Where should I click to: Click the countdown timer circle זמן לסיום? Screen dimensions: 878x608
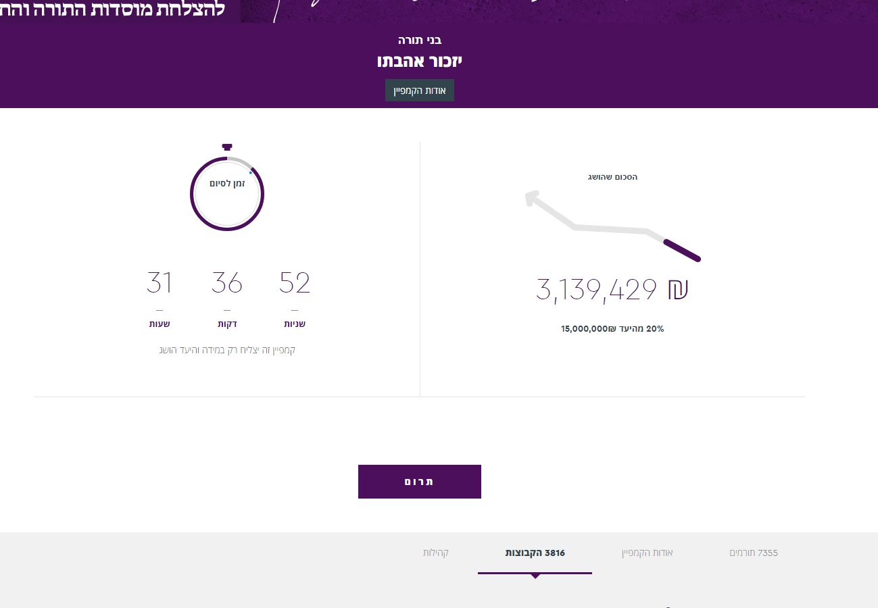(x=227, y=194)
